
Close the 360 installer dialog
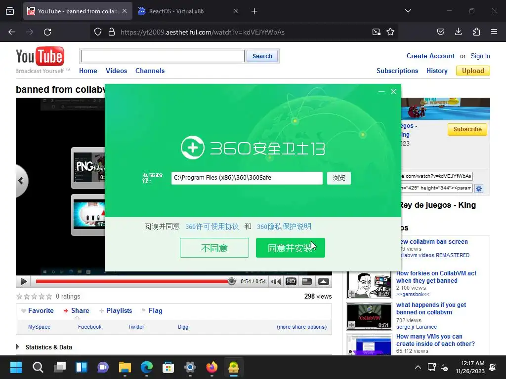pyautogui.click(x=394, y=91)
